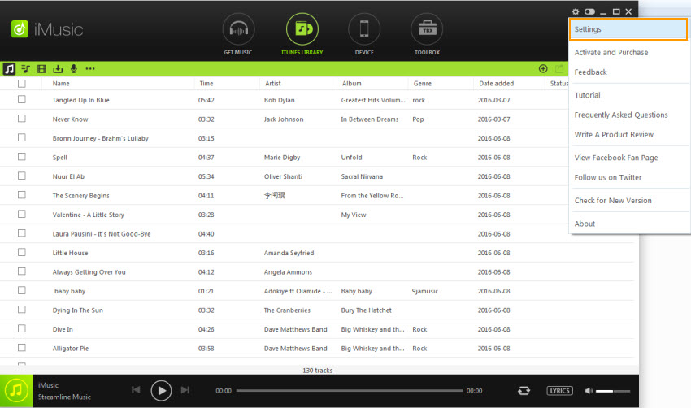Sort by the Artist column header
Viewport: 691px width, 408px height.
[273, 83]
